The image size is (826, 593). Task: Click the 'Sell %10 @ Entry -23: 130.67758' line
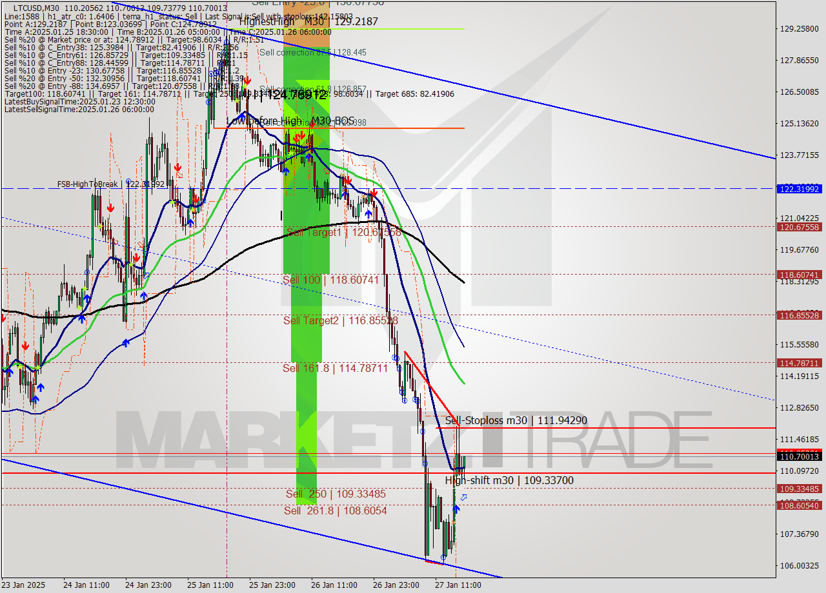point(121,71)
